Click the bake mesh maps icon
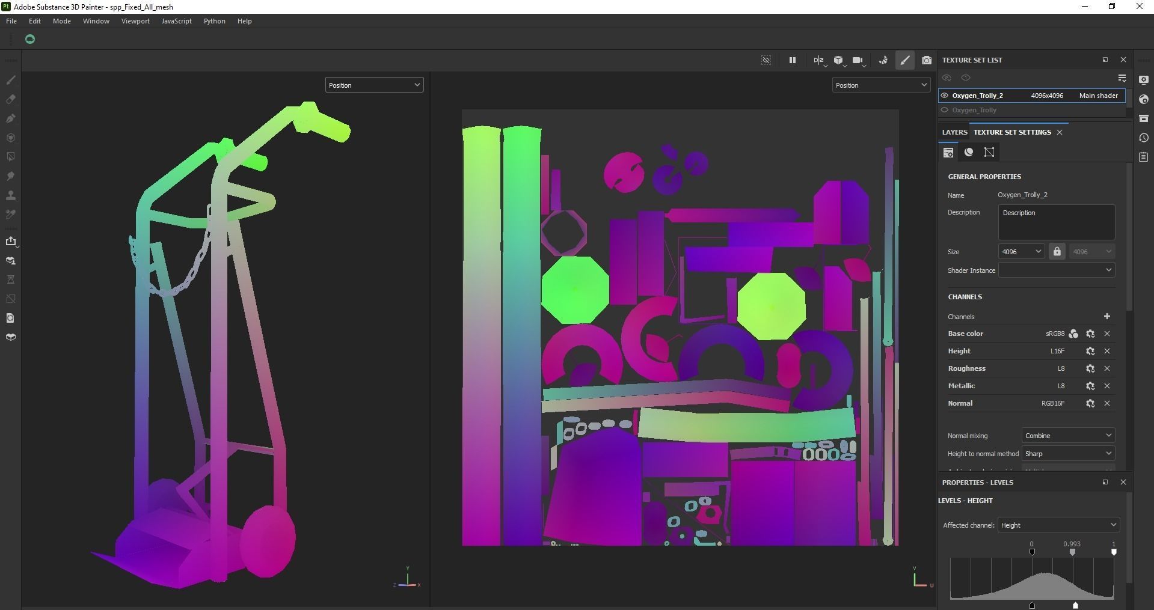The image size is (1154, 610). point(11,260)
